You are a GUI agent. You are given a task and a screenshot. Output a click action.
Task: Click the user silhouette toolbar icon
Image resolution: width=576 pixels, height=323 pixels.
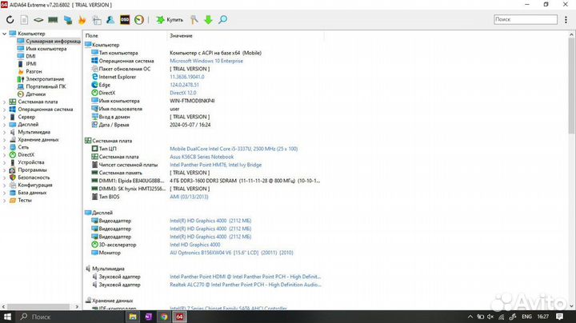click(110, 20)
